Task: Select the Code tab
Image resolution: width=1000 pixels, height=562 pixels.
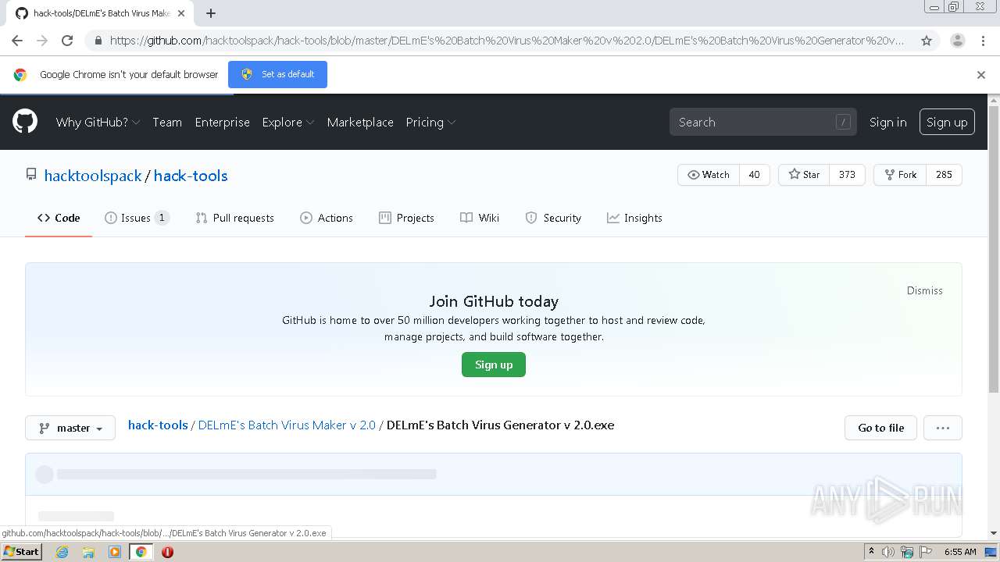Action: [59, 218]
